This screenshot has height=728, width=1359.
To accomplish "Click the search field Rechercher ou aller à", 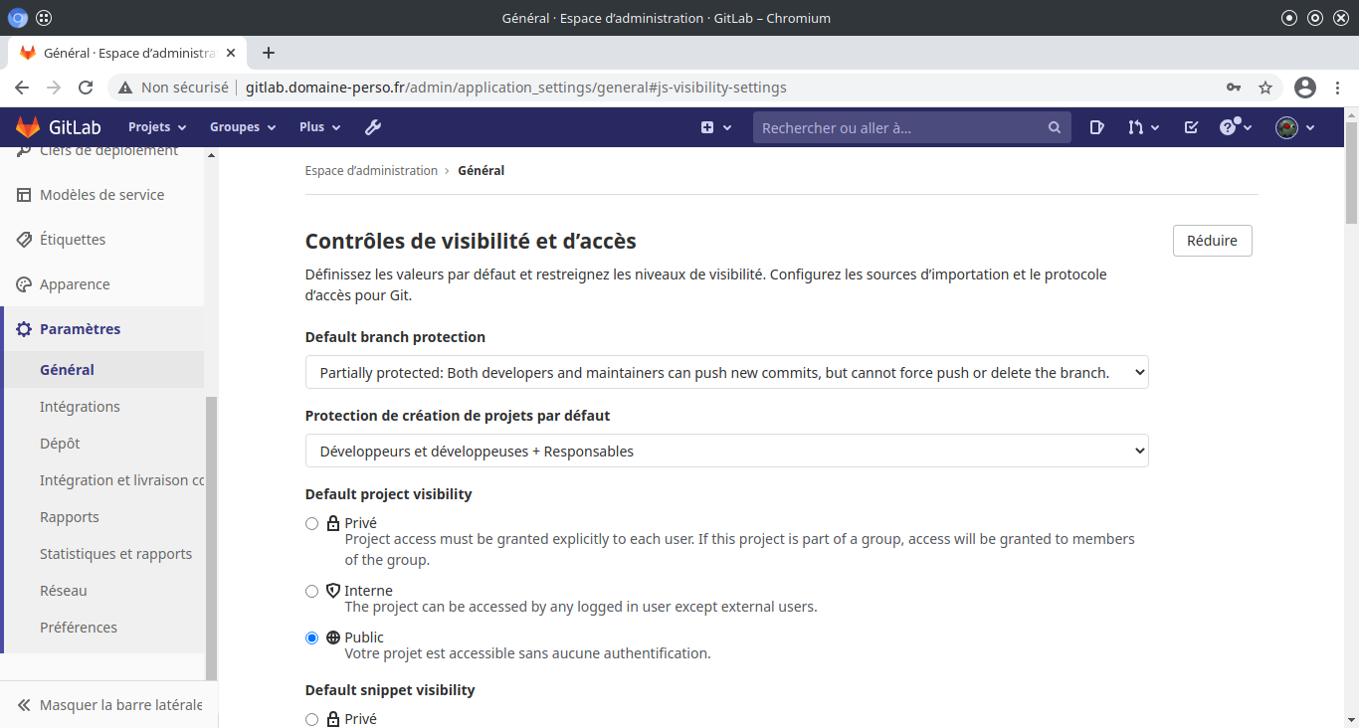I will (x=900, y=127).
